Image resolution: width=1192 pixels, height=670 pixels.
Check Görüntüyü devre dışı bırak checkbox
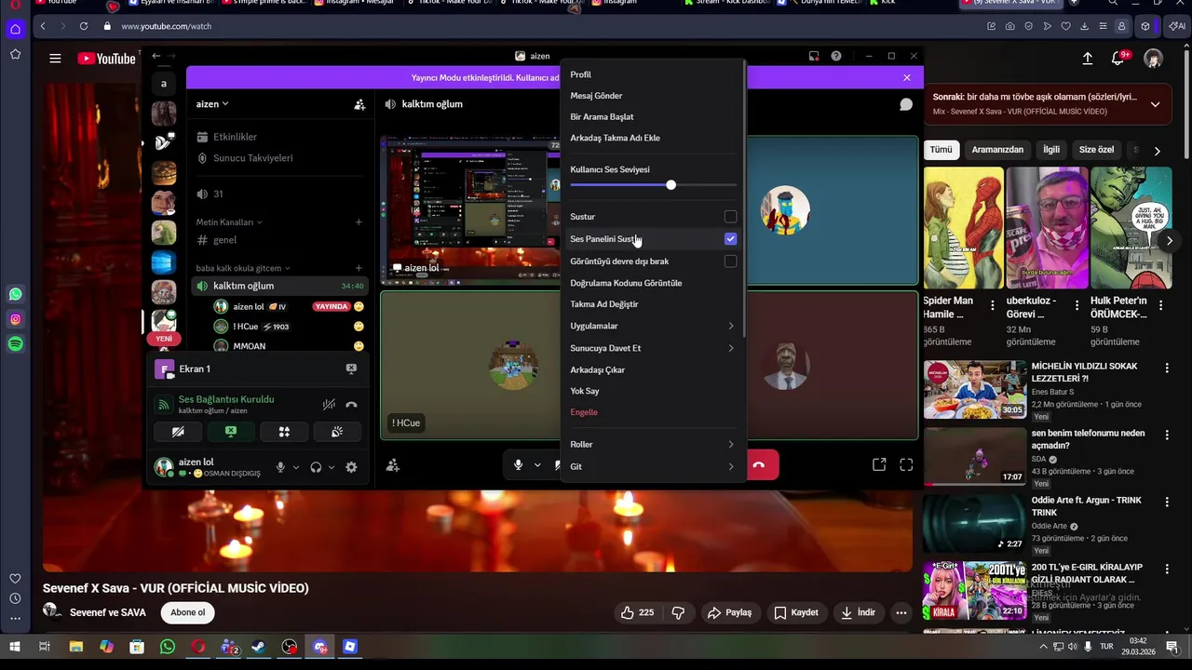click(x=730, y=261)
